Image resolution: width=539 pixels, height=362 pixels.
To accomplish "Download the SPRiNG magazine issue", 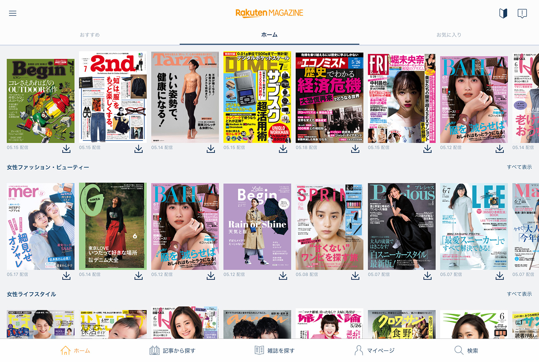I will [x=355, y=276].
